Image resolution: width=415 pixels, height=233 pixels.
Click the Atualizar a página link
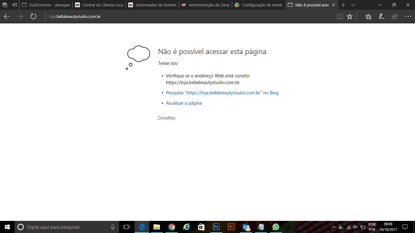click(184, 103)
